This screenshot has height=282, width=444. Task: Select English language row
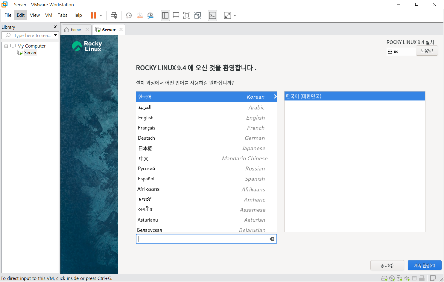(206, 118)
